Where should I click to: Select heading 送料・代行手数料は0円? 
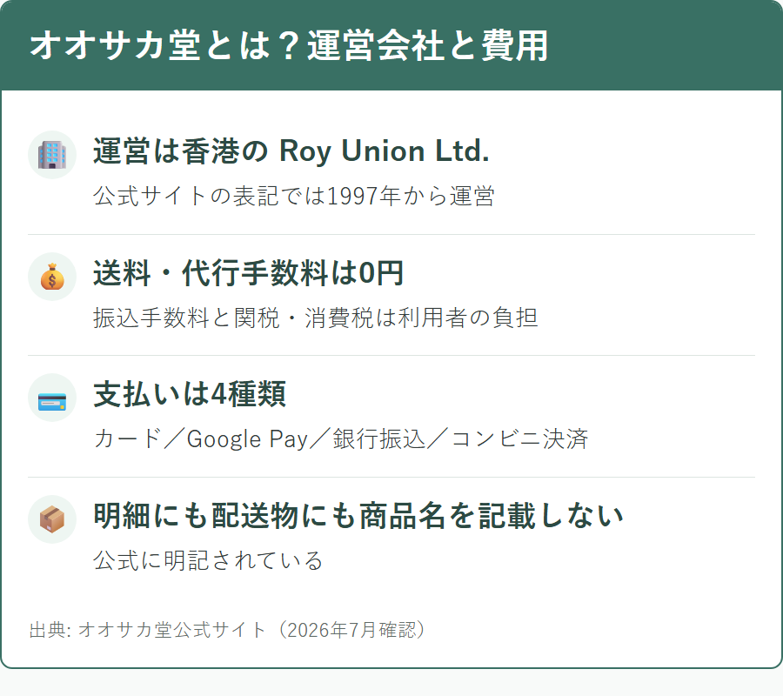tap(248, 273)
